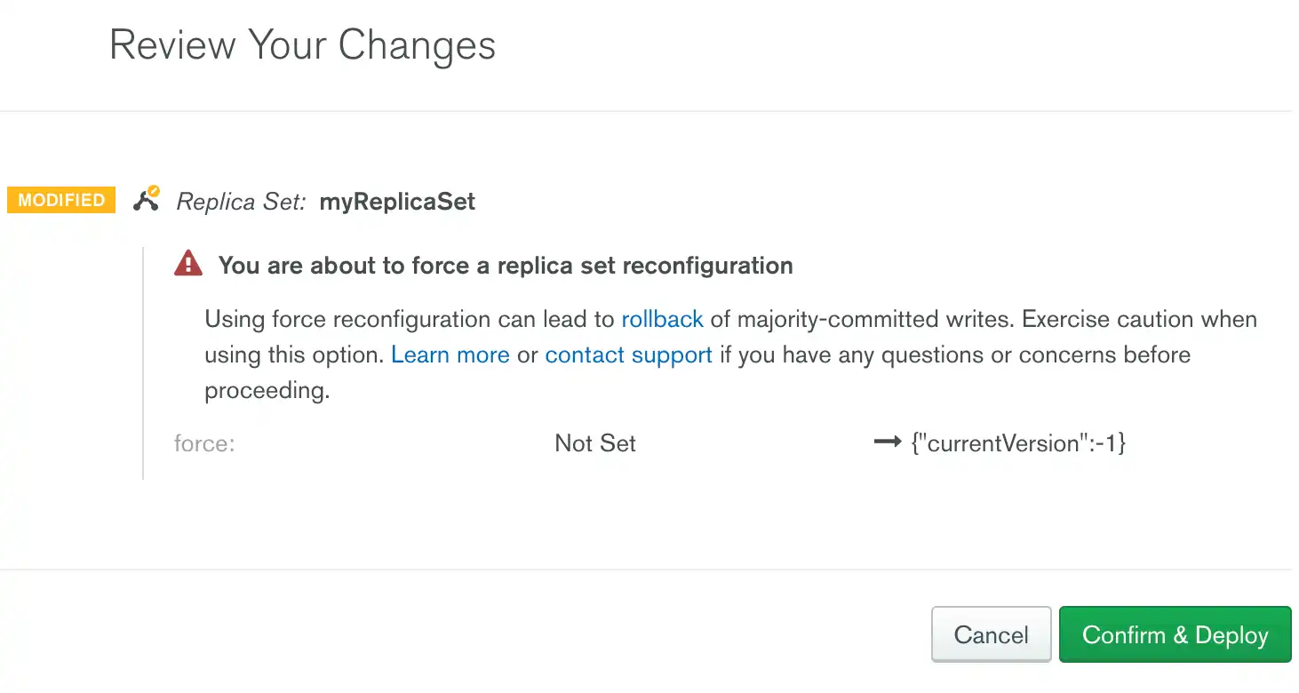The image size is (1299, 693).
Task: Open the contact support link
Action: pyautogui.click(x=628, y=355)
